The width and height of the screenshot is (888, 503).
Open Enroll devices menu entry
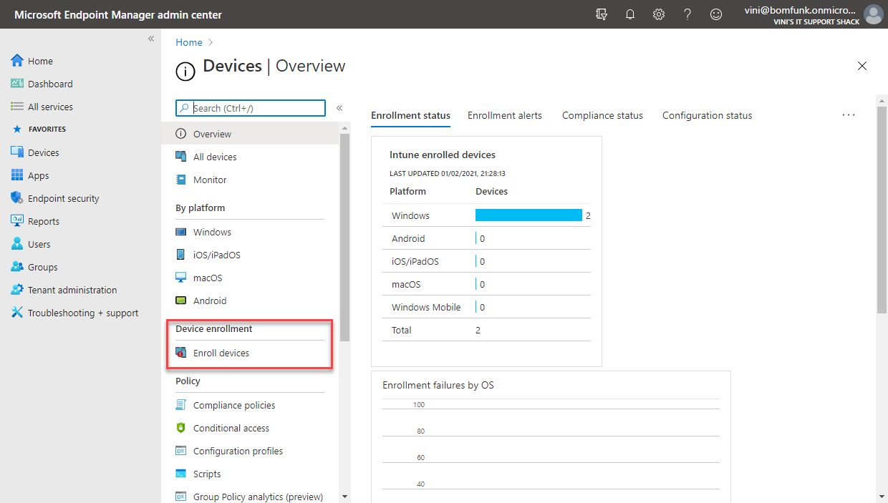coord(250,353)
